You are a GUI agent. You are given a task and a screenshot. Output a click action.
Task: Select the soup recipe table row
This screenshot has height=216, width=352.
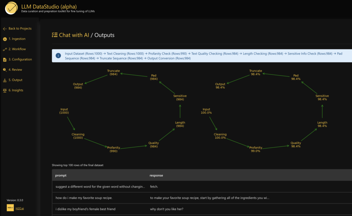tap(137, 198)
